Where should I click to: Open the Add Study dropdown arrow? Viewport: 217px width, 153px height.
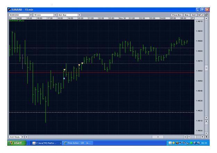click(23, 137)
